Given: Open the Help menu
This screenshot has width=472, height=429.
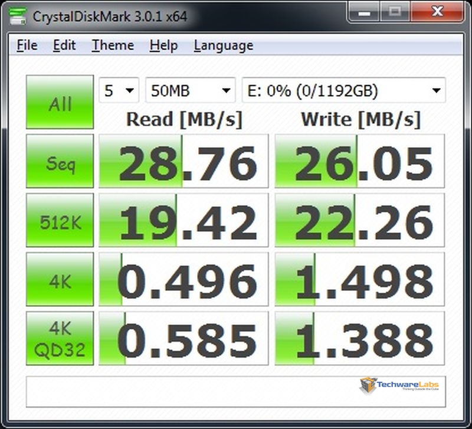Looking at the screenshot, I should click(164, 45).
